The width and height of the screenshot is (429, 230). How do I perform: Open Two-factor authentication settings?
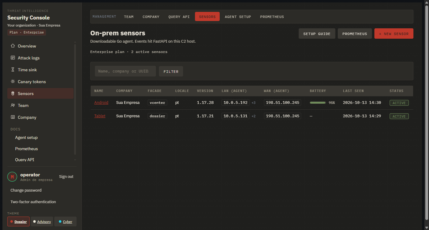(33, 202)
